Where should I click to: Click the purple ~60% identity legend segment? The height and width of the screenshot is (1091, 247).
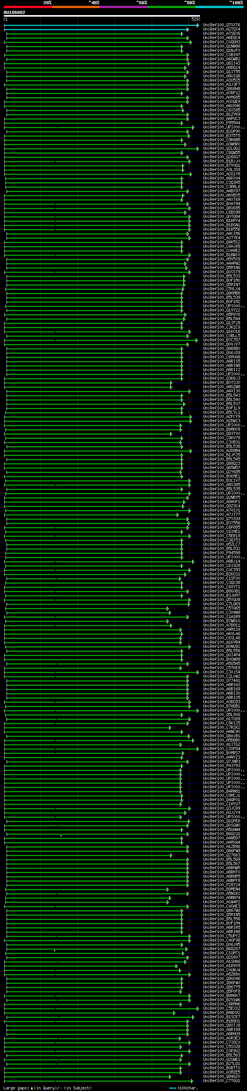(124, 7)
